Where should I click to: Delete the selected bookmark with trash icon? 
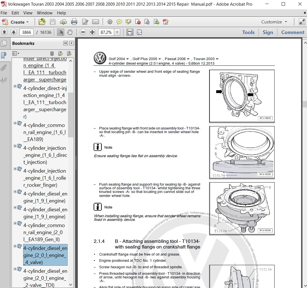pos(52,54)
